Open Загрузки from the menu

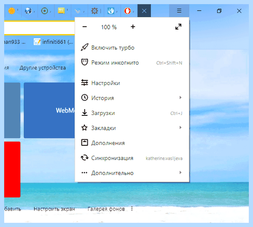[x=132, y=113]
